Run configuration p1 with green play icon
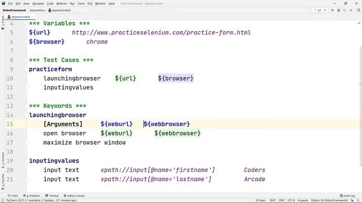 tap(333, 10)
